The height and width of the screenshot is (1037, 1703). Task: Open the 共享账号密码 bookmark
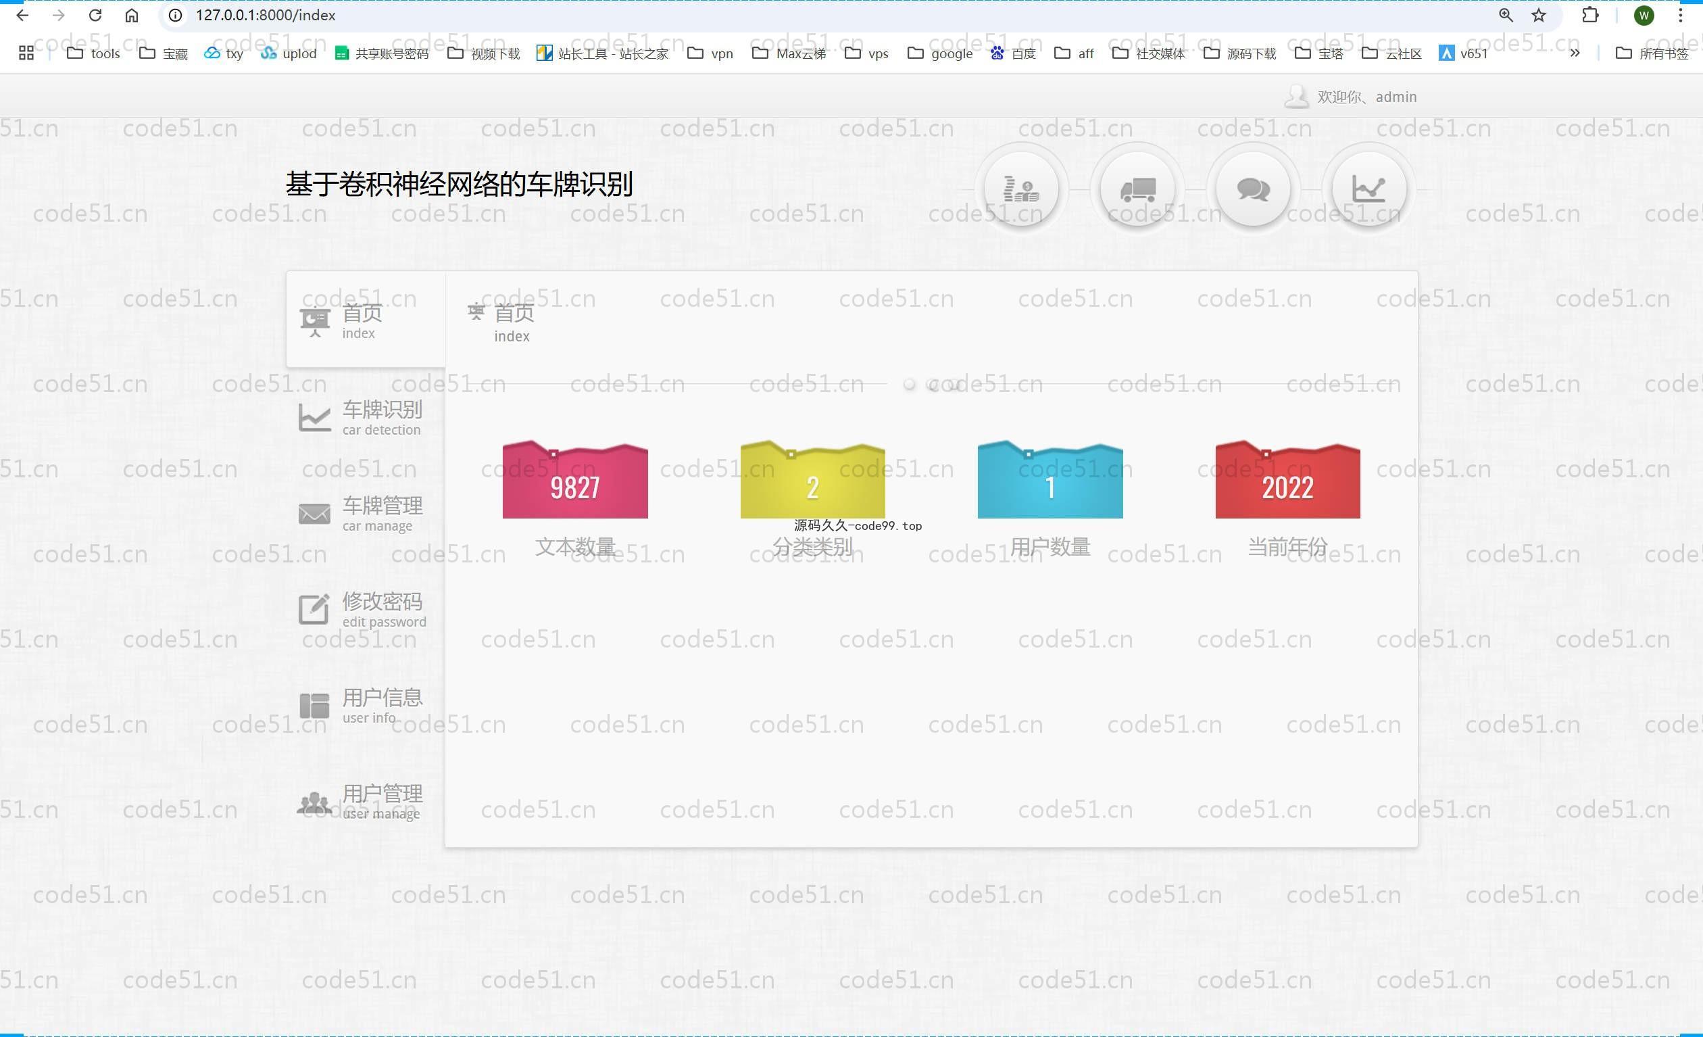pyautogui.click(x=382, y=53)
